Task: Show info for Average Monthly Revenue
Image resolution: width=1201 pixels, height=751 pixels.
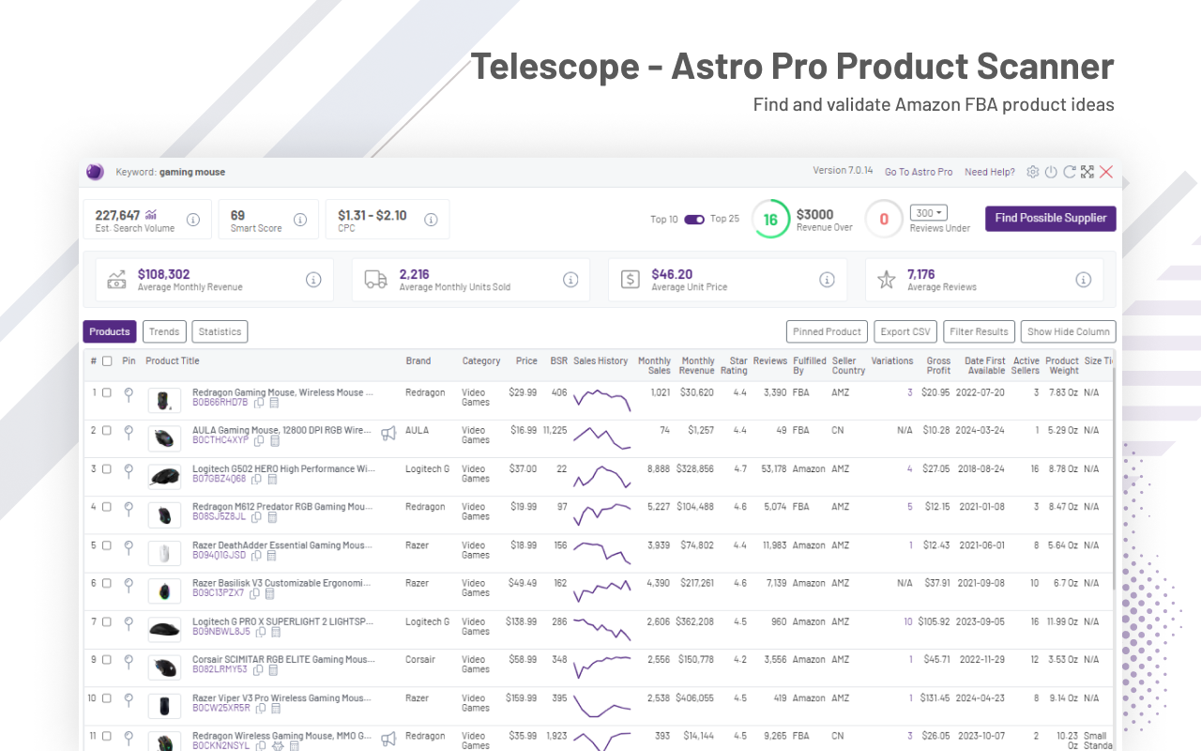Action: [313, 280]
